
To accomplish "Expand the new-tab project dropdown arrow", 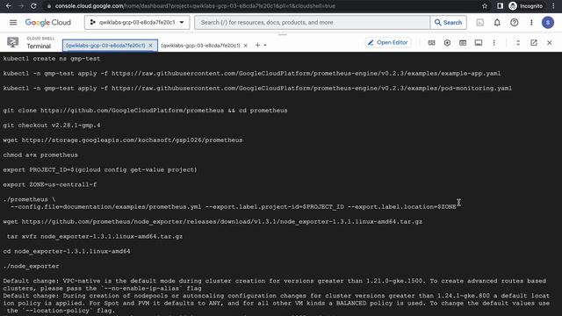I will coord(265,45).
